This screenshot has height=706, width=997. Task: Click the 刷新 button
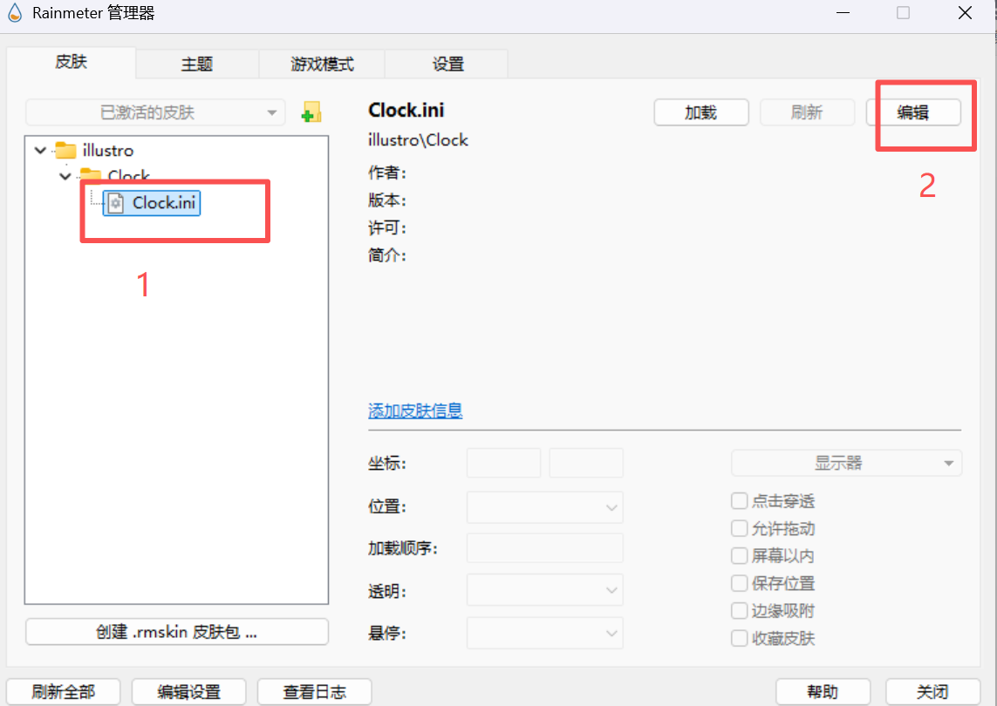coord(807,112)
